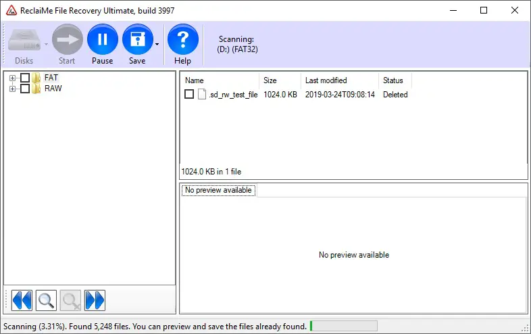Select the FAT folder in tree
Image resolution: width=531 pixels, height=334 pixels.
click(x=51, y=78)
